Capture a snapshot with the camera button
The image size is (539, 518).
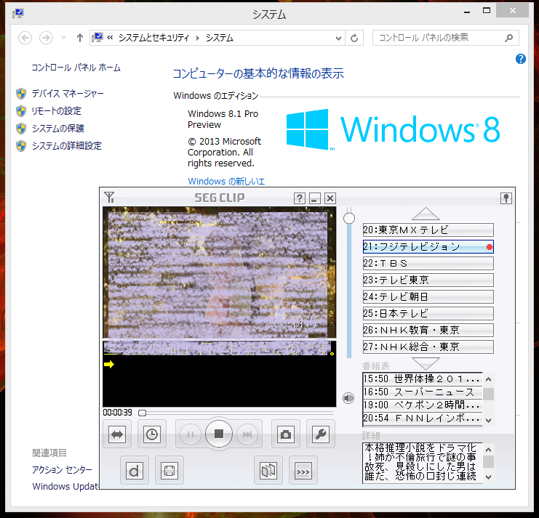coord(285,434)
